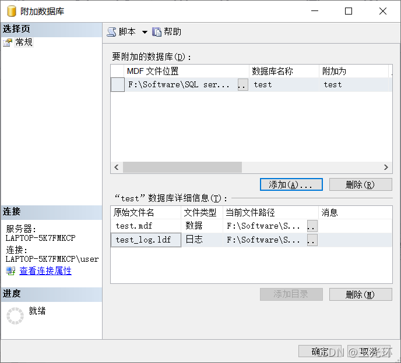Open the 查看连接属性 link

click(x=45, y=271)
